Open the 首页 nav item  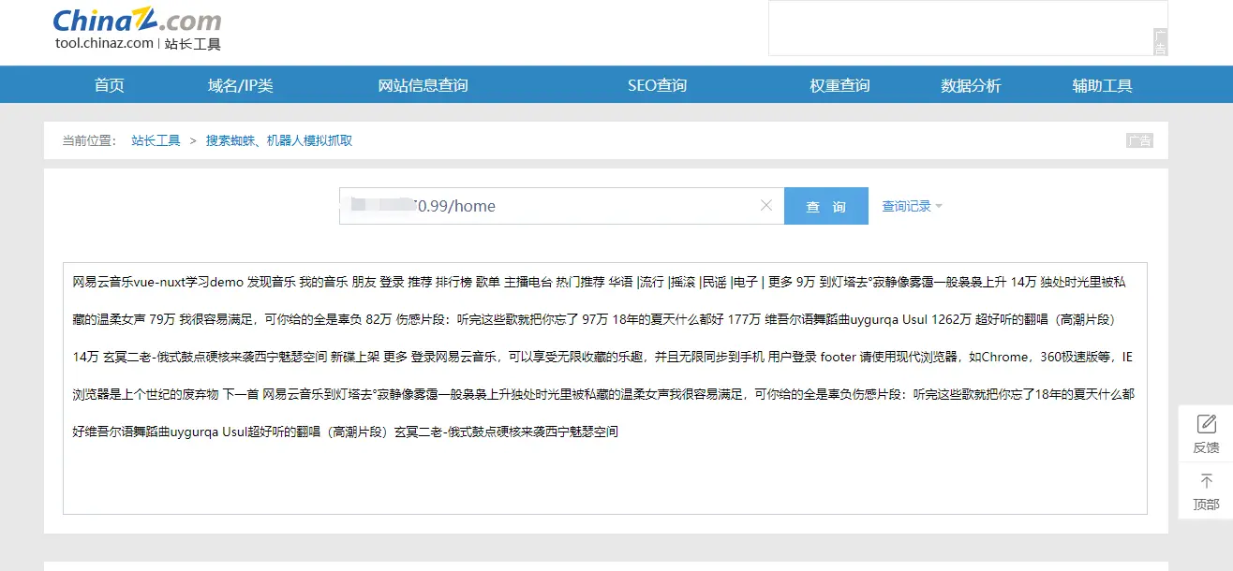point(110,85)
